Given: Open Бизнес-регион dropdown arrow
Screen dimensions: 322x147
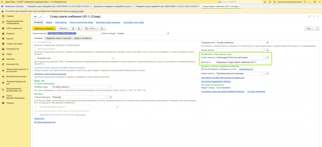Looking at the screenshot, I should point(264,50).
